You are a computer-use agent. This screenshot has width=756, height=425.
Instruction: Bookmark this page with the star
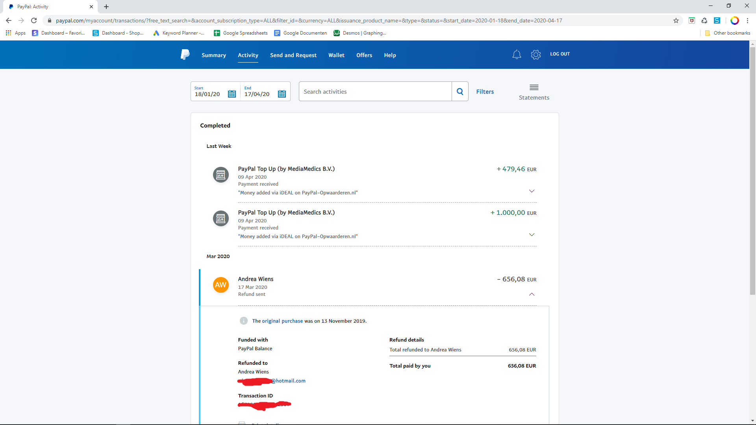click(x=676, y=20)
